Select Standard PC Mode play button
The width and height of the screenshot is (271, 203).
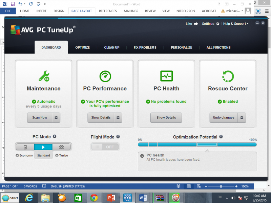point(43,147)
